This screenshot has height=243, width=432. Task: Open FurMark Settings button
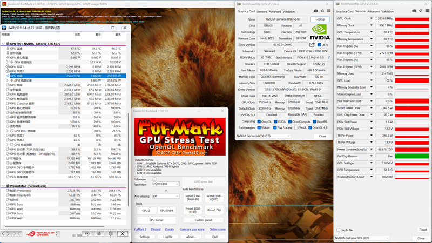(144, 237)
